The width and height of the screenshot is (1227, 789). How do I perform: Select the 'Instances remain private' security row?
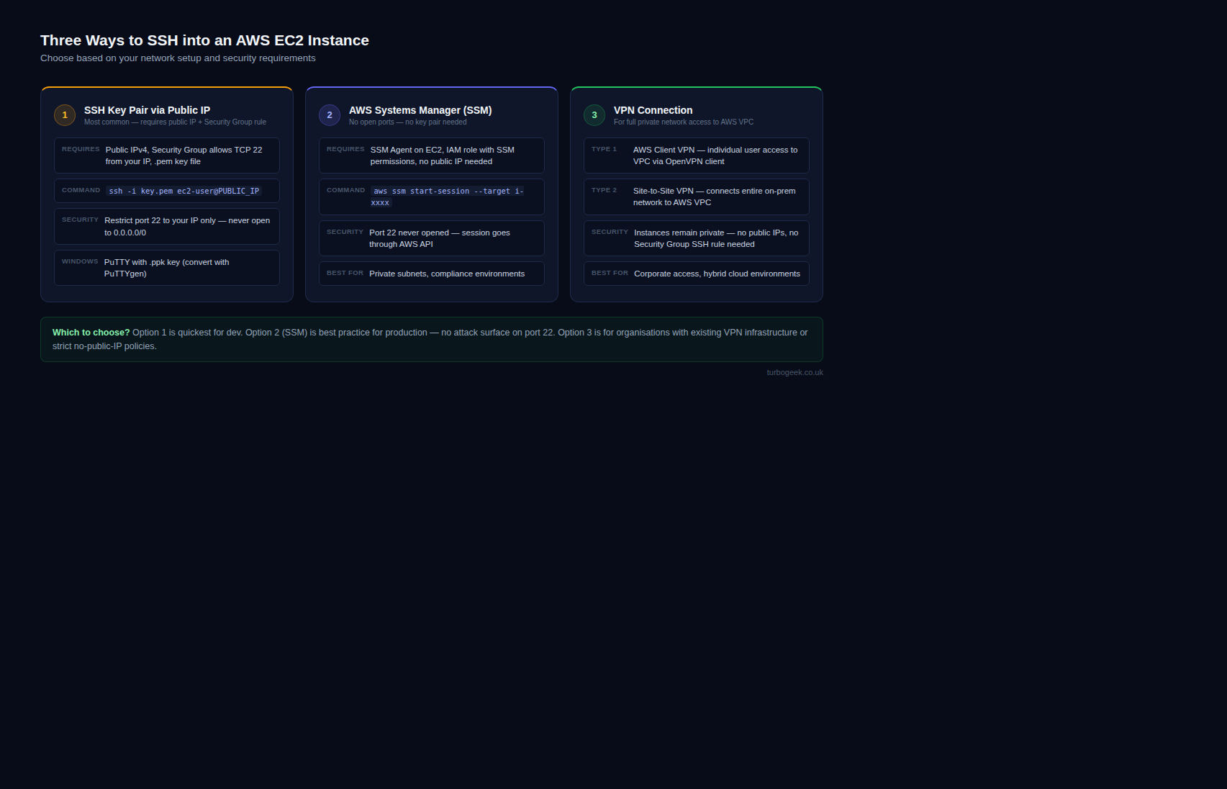(x=697, y=238)
